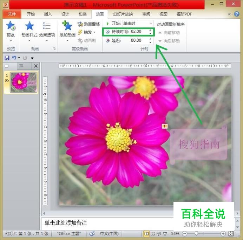Increase Delay with up spinner
The height and width of the screenshot is (240, 243).
[x=150, y=39]
